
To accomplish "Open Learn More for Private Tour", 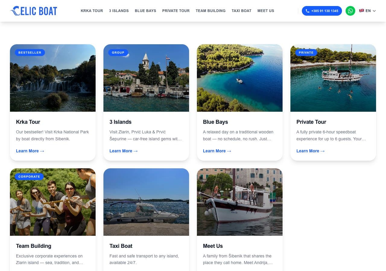I will click(x=310, y=151).
